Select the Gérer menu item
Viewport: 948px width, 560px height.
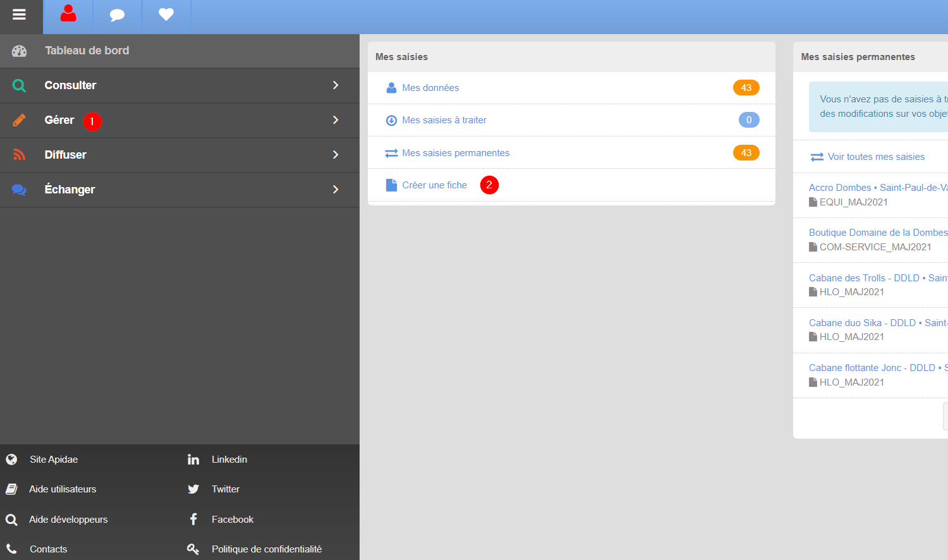pos(179,121)
